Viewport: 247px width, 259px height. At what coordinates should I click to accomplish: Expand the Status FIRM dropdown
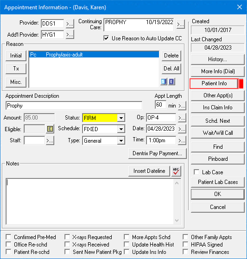click(121, 118)
